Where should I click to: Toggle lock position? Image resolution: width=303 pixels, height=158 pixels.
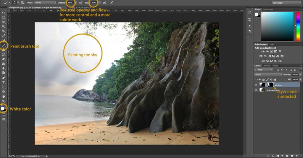(271, 79)
